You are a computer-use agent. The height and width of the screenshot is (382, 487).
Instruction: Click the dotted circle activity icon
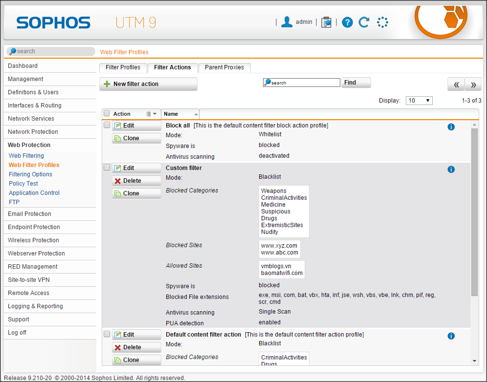[x=382, y=22]
